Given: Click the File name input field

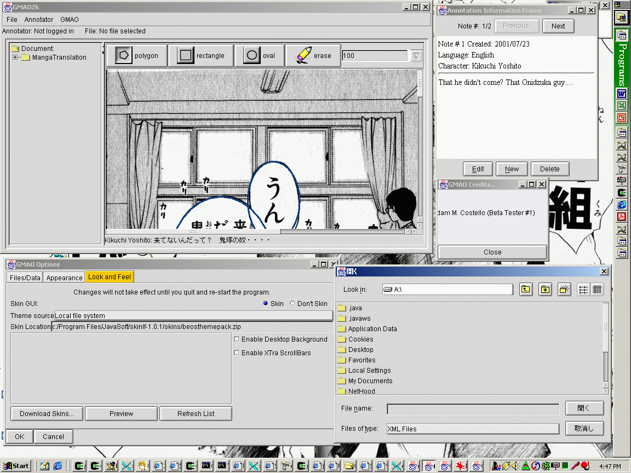Looking at the screenshot, I should click(x=473, y=409).
